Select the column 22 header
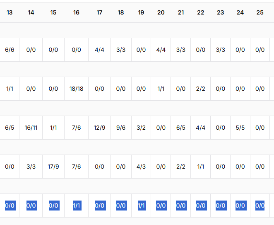 point(201,13)
